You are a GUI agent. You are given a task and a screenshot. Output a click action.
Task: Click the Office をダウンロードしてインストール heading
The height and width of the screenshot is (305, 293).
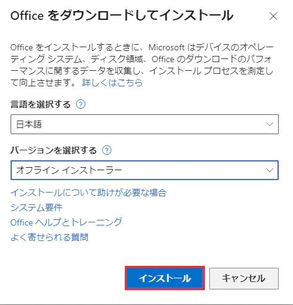pyautogui.click(x=122, y=16)
